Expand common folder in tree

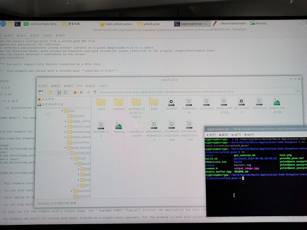click(x=71, y=191)
